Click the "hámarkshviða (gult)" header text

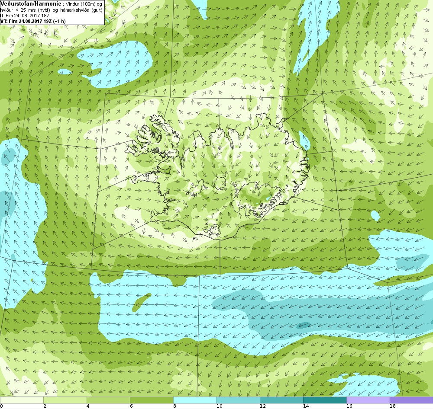click(81, 10)
